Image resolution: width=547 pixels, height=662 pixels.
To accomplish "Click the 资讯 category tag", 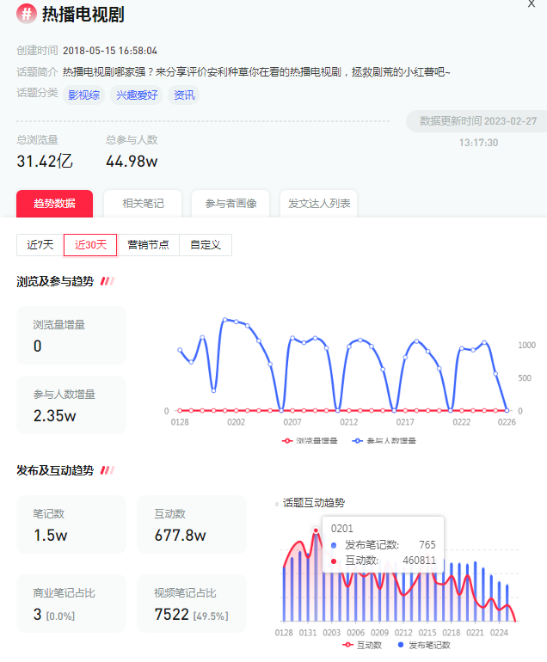I will click(x=184, y=95).
